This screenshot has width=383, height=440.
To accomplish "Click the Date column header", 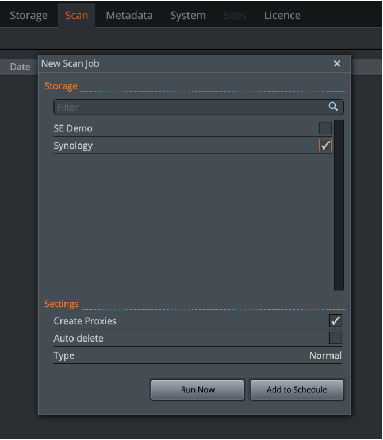I will 20,67.
